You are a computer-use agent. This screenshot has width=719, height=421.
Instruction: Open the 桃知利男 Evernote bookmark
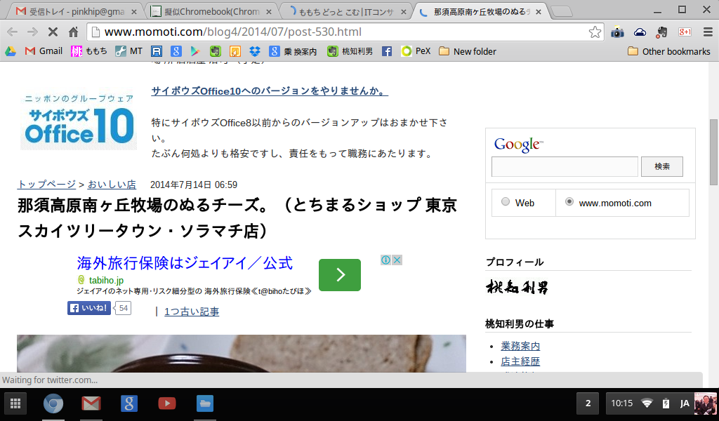[x=350, y=51]
